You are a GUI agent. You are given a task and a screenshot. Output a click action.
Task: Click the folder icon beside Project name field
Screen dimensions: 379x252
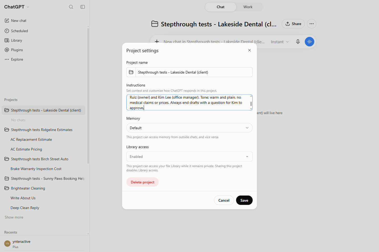(131, 72)
